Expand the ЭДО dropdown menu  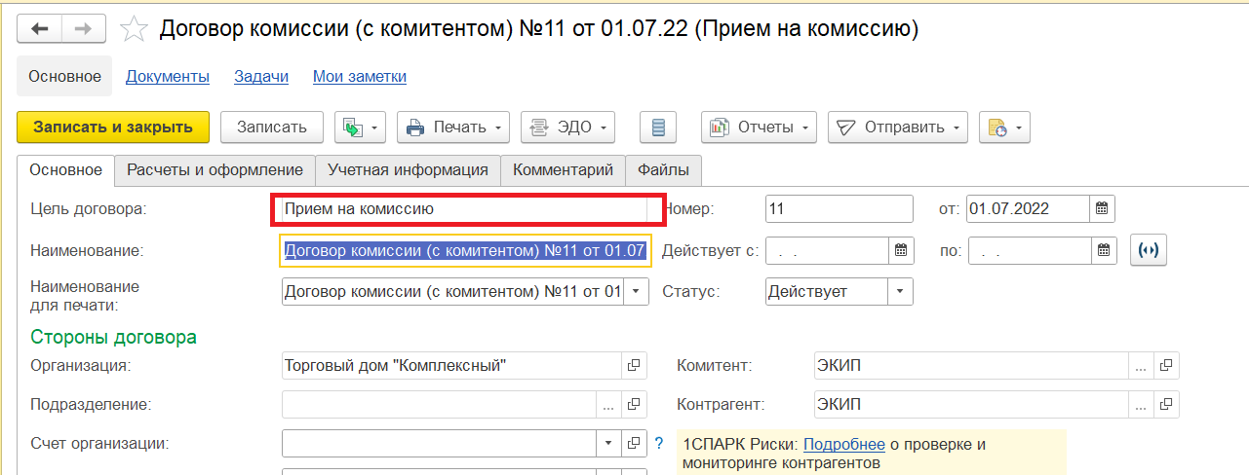[x=568, y=127]
